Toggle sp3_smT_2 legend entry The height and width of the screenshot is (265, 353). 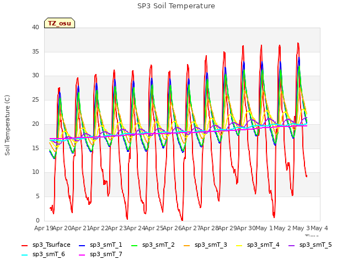pos(153,245)
